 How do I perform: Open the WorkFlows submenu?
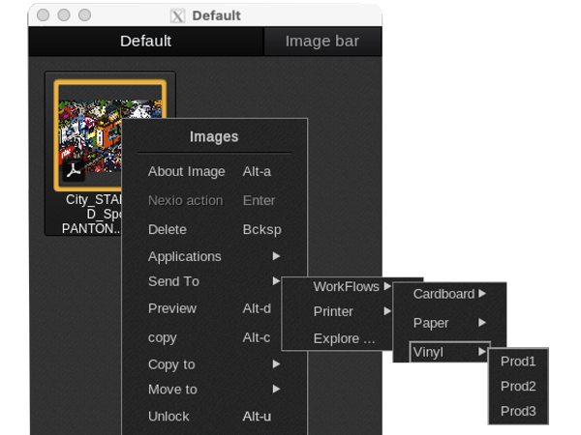(352, 287)
